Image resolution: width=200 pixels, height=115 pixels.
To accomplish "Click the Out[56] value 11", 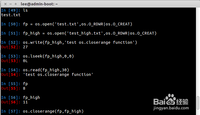I will [25, 102].
